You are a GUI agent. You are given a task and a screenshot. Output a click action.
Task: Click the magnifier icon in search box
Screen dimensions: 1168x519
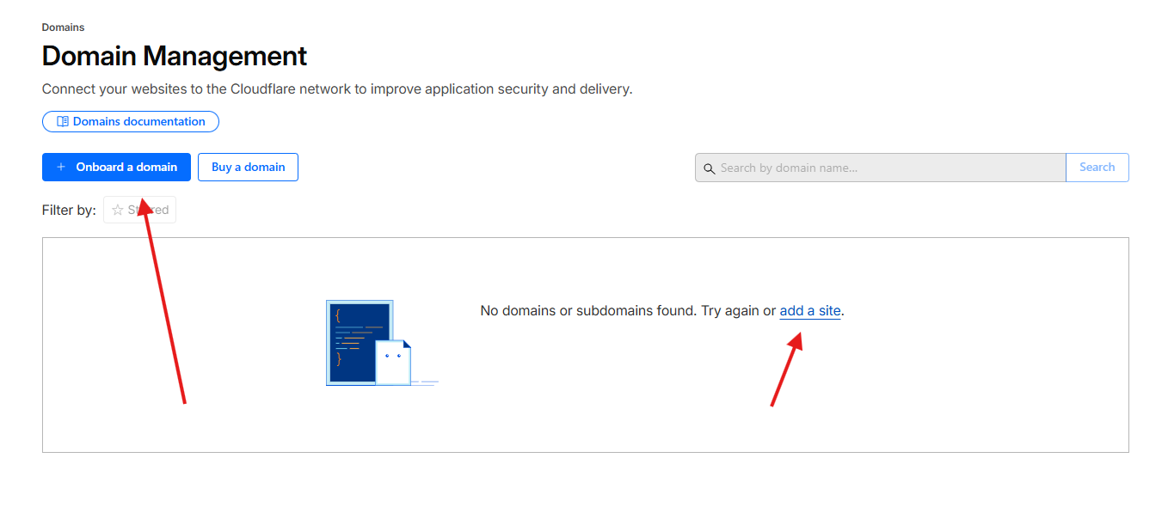point(710,168)
